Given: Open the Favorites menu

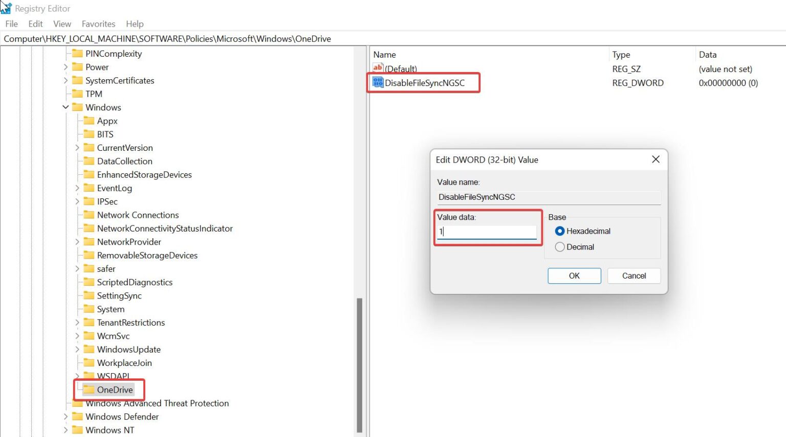Looking at the screenshot, I should pyautogui.click(x=98, y=24).
